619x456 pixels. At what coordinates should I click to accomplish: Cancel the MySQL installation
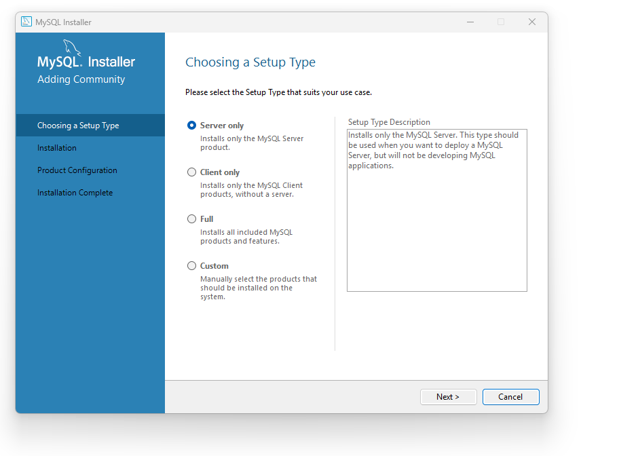510,397
